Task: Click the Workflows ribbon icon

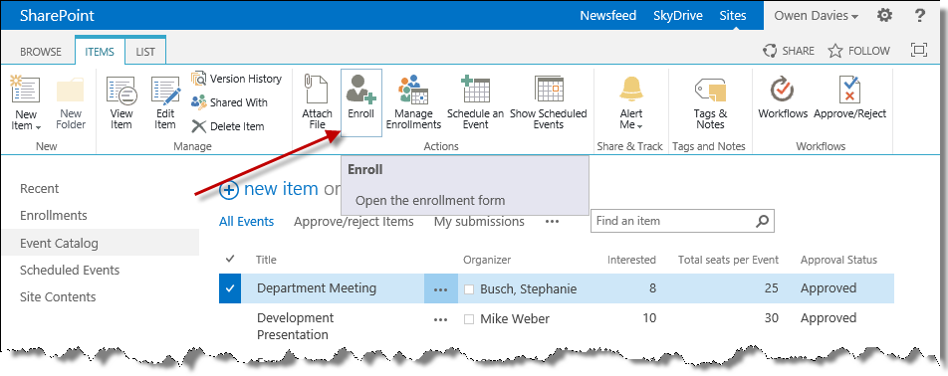Action: tap(783, 90)
